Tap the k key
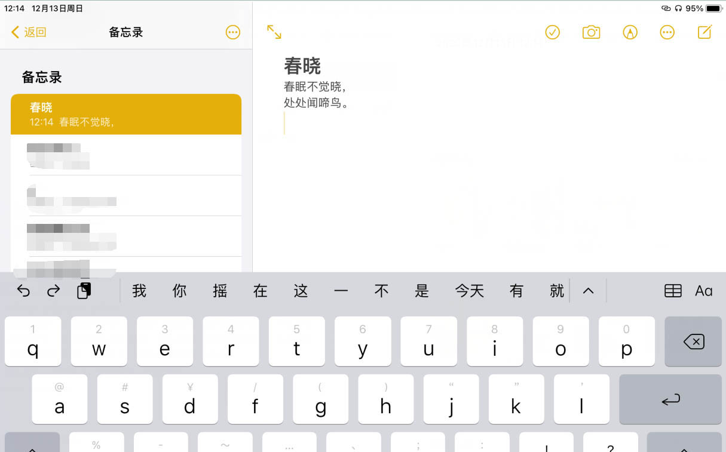Image resolution: width=726 pixels, height=452 pixels. tap(516, 399)
